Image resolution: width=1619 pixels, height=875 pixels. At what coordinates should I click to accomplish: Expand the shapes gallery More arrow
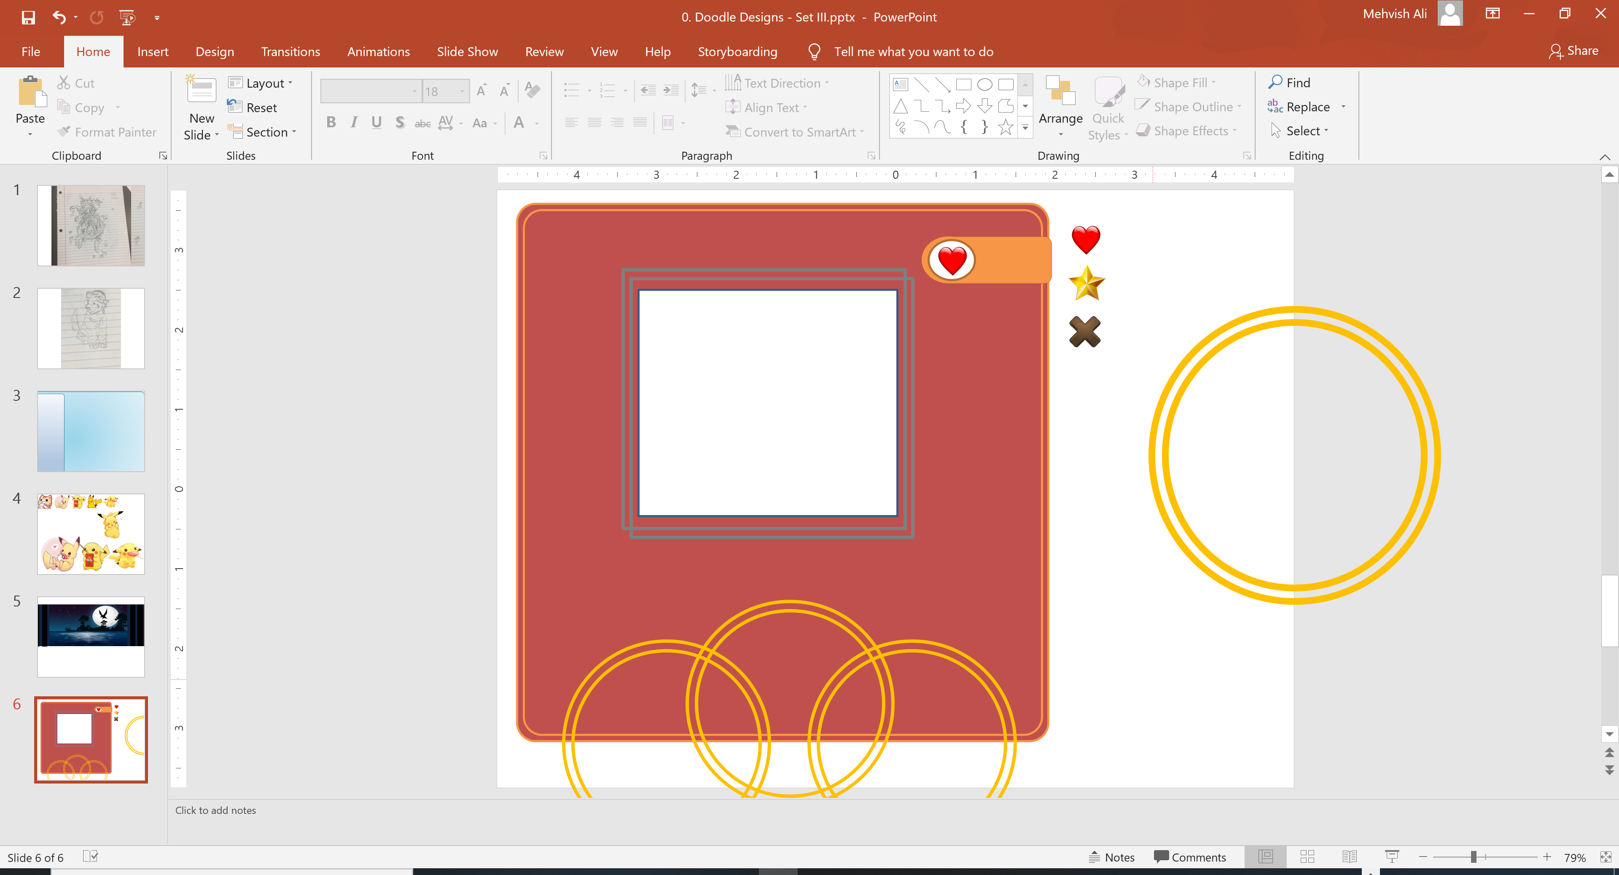[1025, 128]
